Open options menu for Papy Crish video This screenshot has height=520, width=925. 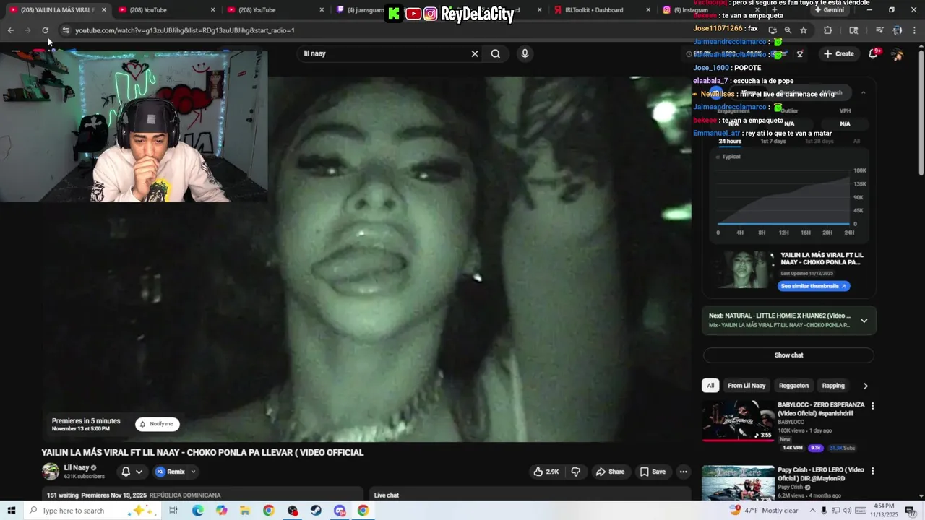[872, 471]
